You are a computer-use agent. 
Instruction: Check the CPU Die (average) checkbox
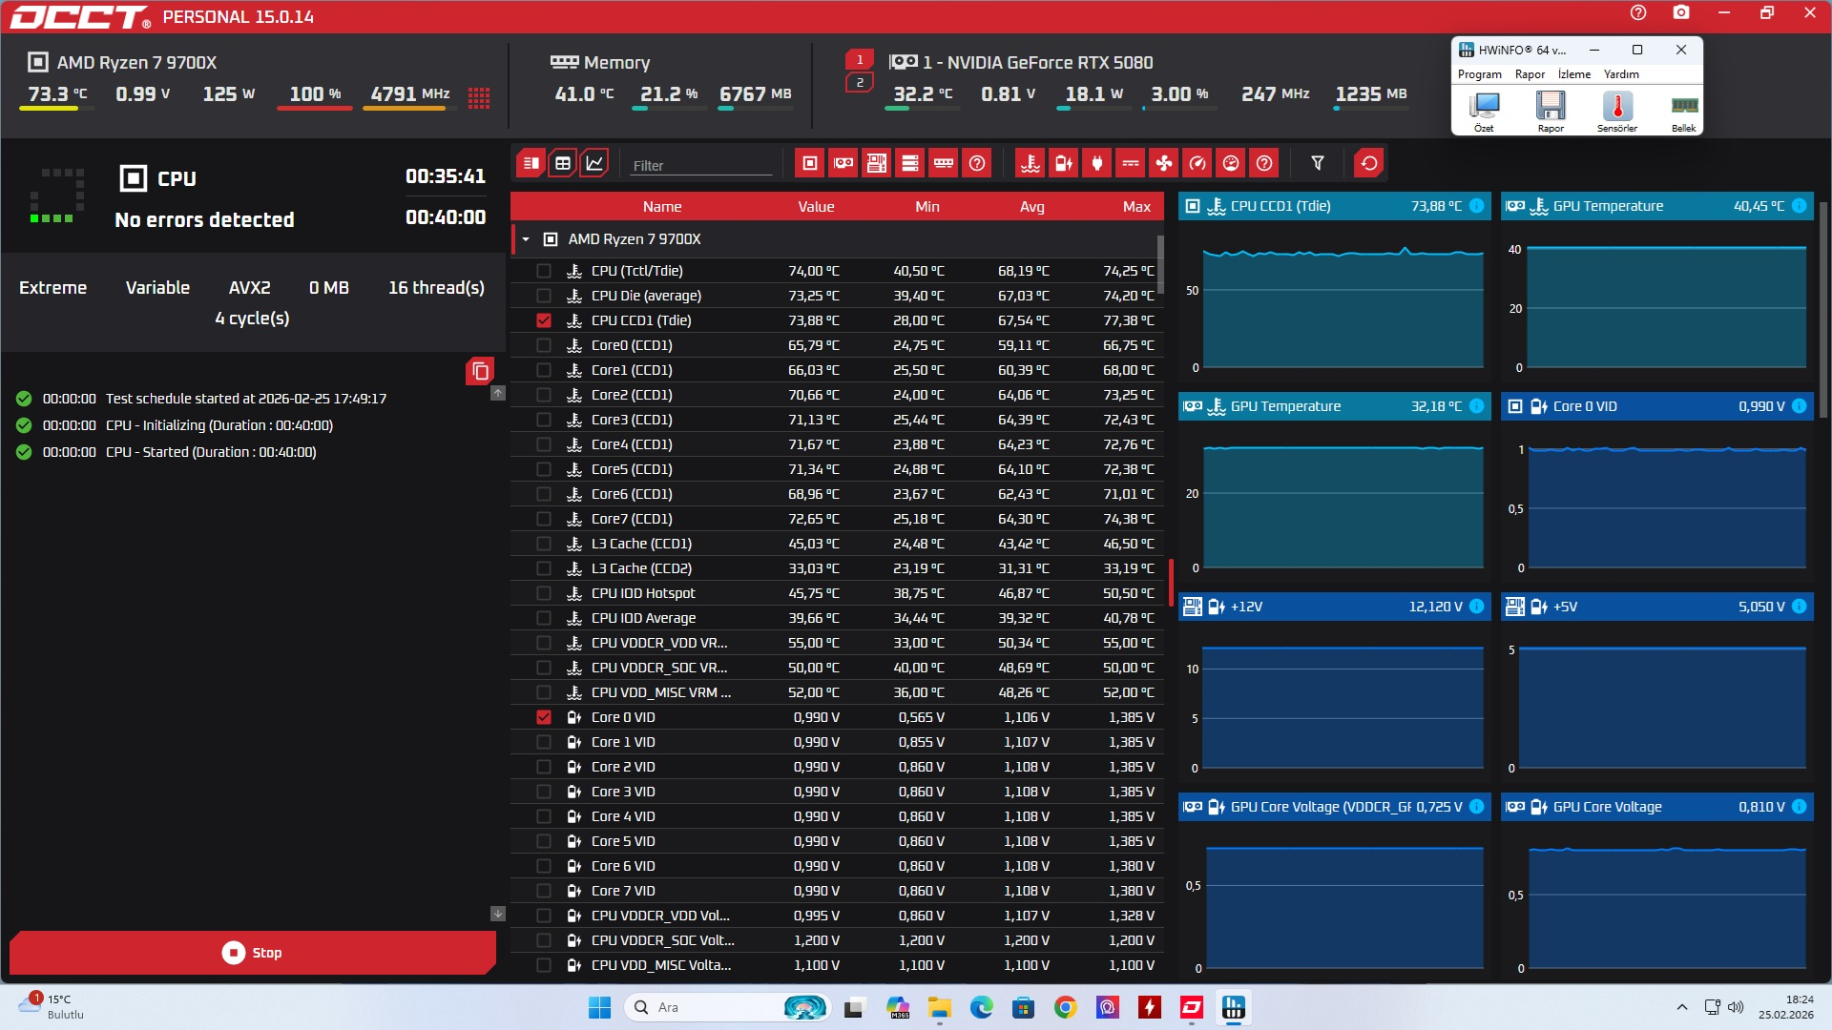[544, 296]
